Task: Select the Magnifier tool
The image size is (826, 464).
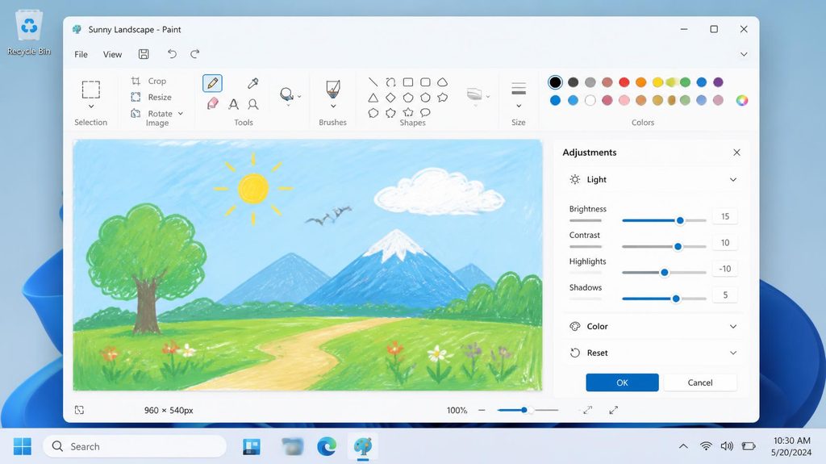Action: [x=252, y=104]
